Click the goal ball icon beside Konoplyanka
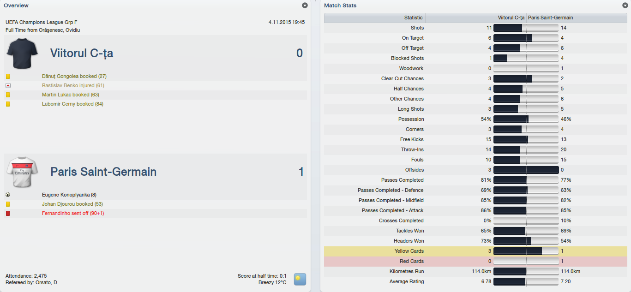Viewport: 631px width, 292px height. click(x=8, y=195)
